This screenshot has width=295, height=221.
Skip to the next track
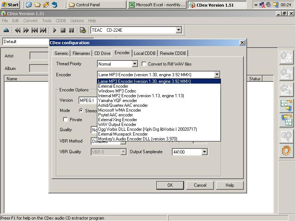click(43, 30)
